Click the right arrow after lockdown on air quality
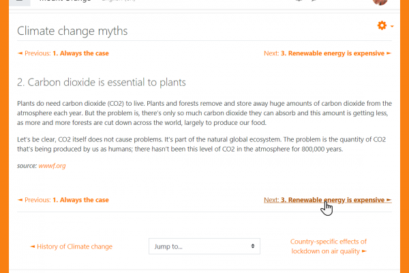The image size is (409, 273). pyautogui.click(x=365, y=251)
